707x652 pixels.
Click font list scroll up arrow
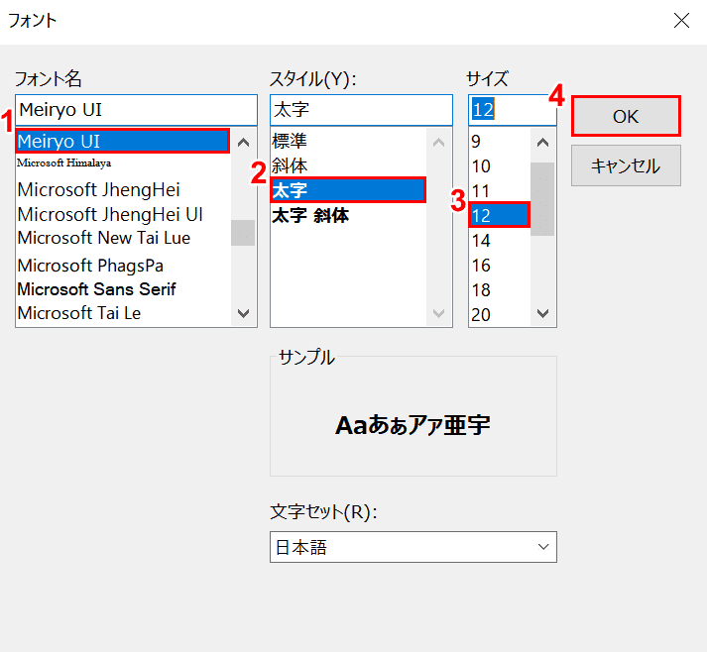pos(244,143)
